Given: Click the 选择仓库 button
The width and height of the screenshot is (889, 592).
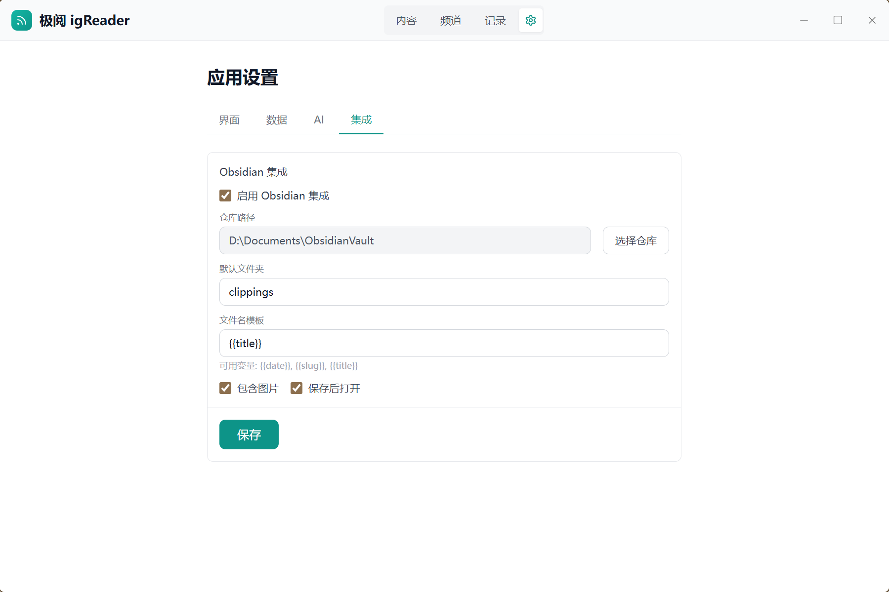Looking at the screenshot, I should point(635,240).
